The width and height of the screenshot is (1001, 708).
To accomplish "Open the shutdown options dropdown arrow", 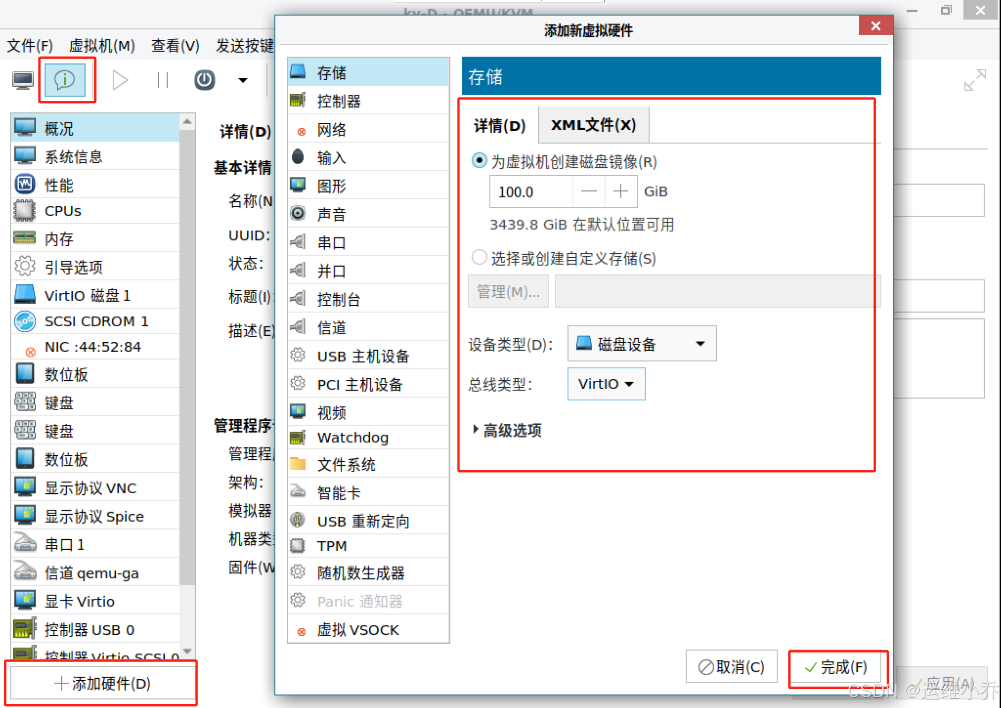I will click(243, 80).
